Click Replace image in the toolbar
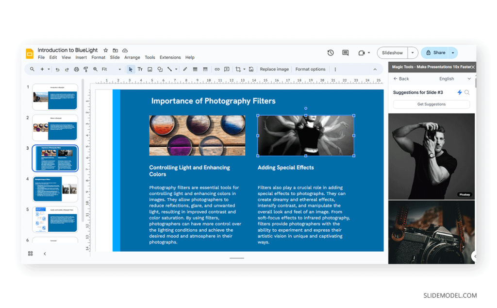This screenshot has width=497, height=308. pyautogui.click(x=274, y=69)
